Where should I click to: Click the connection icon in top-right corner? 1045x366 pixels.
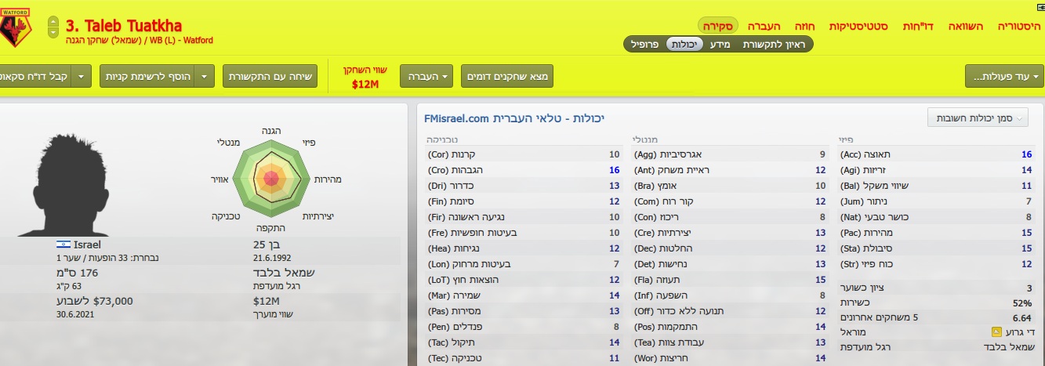pos(1040,5)
